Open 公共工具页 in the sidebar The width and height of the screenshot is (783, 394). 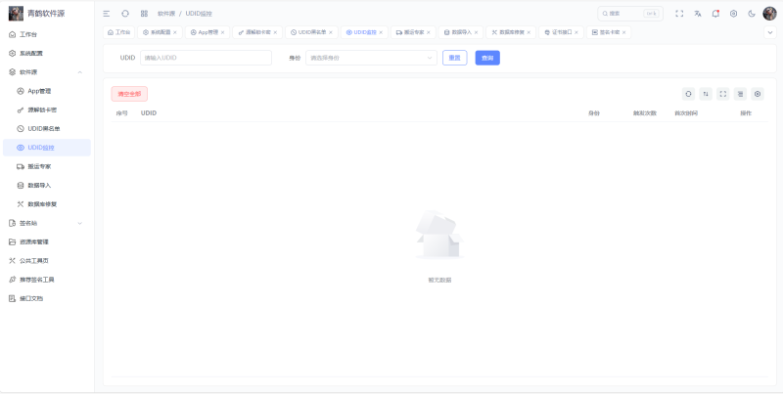tap(47, 261)
